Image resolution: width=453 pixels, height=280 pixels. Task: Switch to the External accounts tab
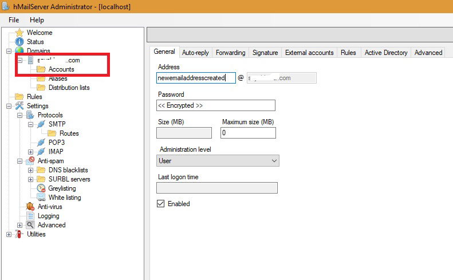[309, 53]
